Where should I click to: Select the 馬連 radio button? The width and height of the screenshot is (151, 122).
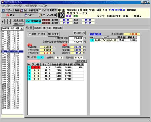tap(39, 34)
